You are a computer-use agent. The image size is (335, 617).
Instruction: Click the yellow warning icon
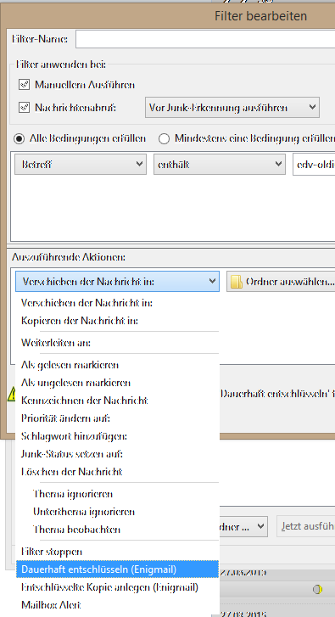[12, 394]
